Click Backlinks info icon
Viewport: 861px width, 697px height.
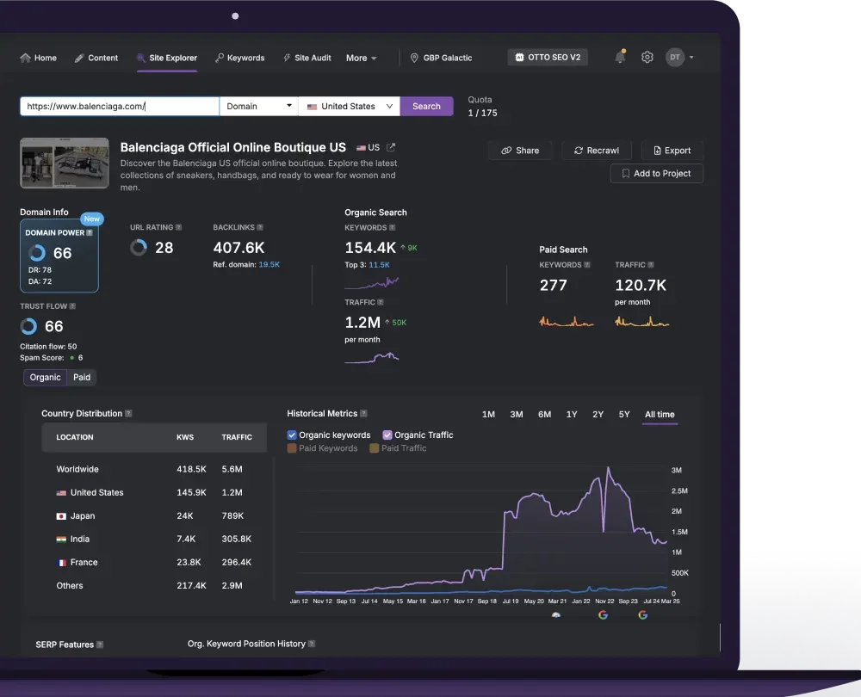[260, 227]
